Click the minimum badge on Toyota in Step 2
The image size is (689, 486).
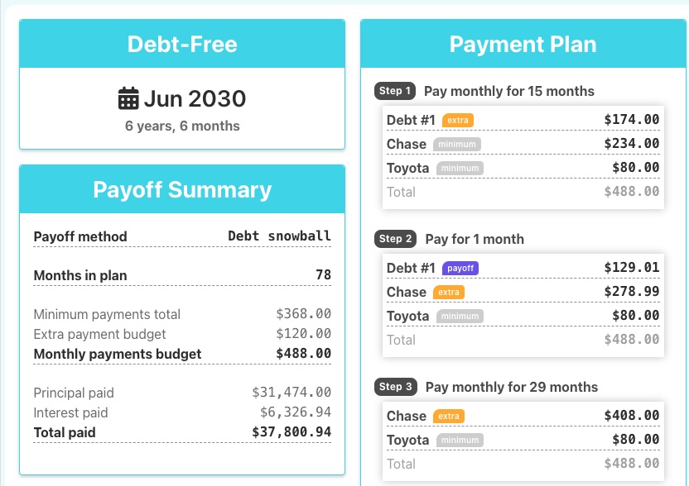[x=460, y=316]
